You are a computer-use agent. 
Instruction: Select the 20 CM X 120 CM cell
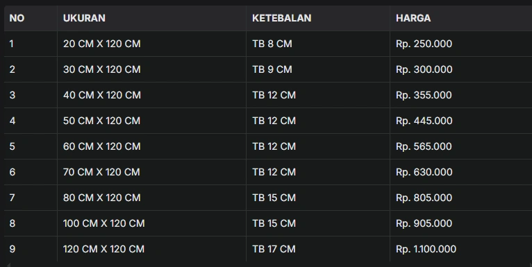151,44
